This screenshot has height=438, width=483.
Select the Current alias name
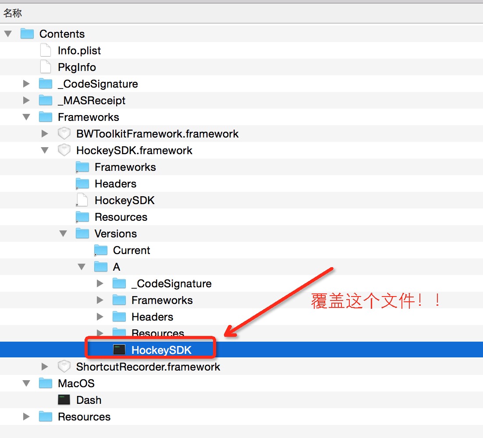(x=131, y=250)
